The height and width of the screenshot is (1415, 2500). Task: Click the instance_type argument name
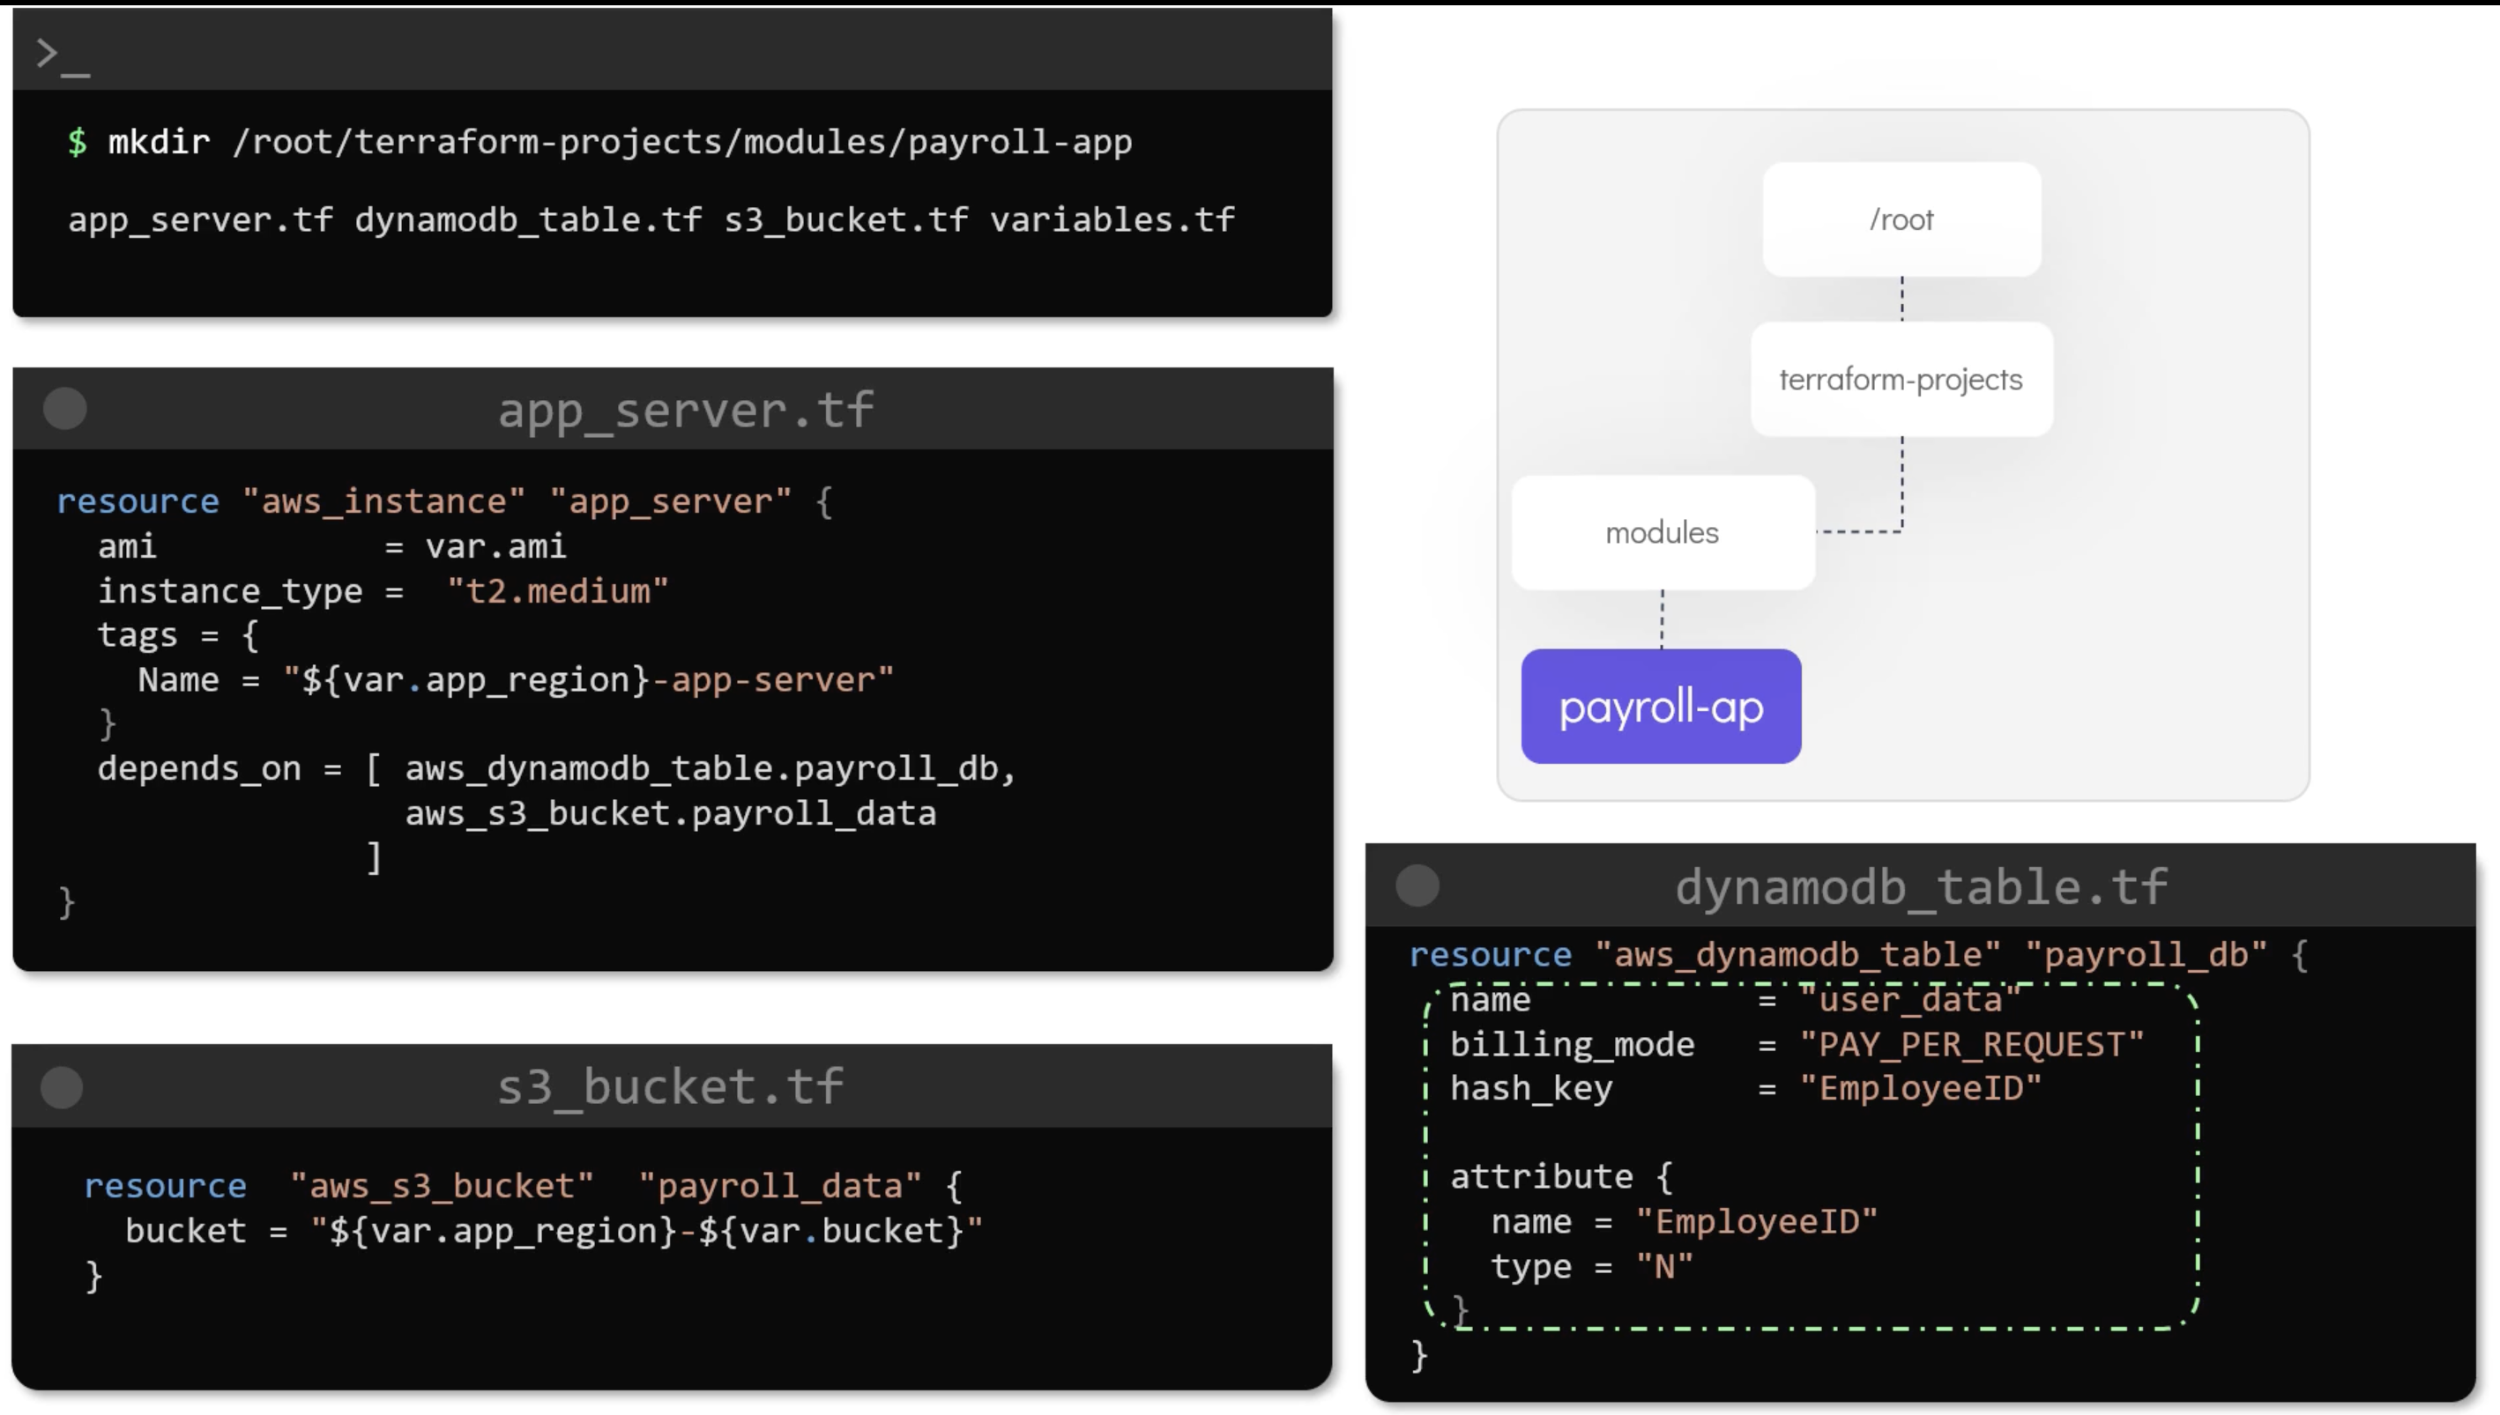pyautogui.click(x=230, y=591)
